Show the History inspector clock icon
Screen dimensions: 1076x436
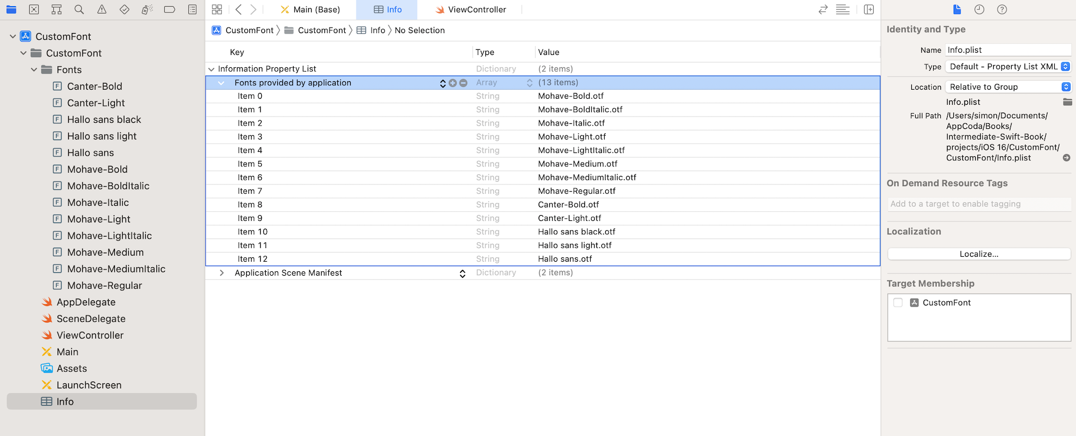(979, 10)
